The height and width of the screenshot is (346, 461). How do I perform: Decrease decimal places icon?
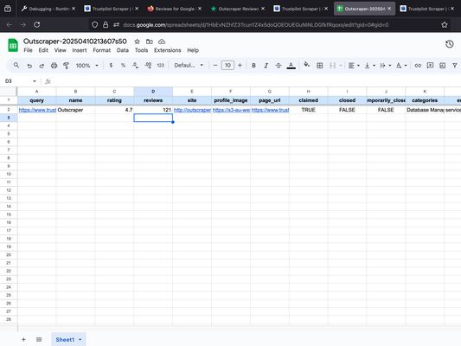pyautogui.click(x=136, y=65)
